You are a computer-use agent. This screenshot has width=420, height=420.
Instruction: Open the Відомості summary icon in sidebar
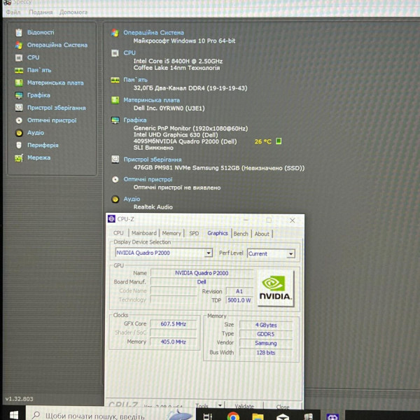tap(19, 32)
